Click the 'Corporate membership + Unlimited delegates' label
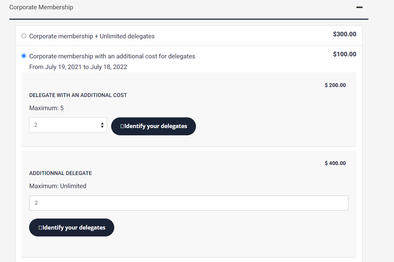 92,36
